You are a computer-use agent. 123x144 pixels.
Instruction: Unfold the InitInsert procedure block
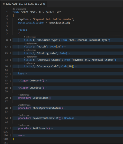pyautogui.click(x=11, y=128)
